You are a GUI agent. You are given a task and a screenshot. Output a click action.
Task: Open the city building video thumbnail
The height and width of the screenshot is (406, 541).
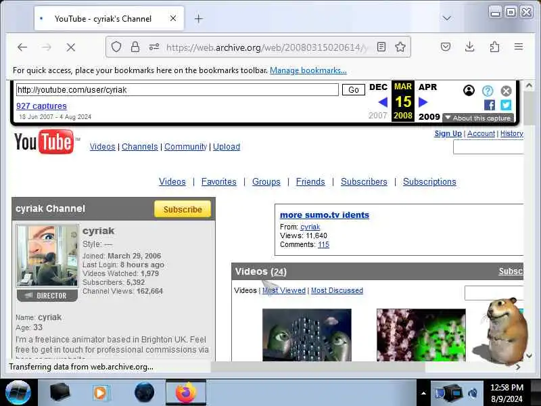coord(307,335)
